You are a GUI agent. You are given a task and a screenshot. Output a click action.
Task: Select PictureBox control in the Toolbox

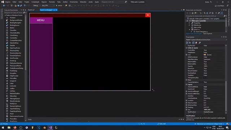pyautogui.click(x=13, y=119)
